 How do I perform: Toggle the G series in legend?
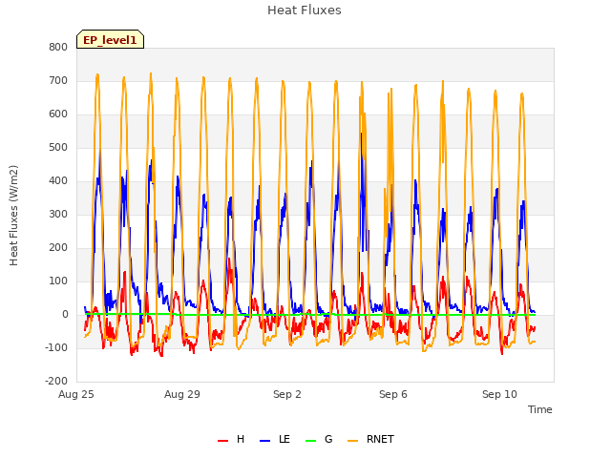319,439
